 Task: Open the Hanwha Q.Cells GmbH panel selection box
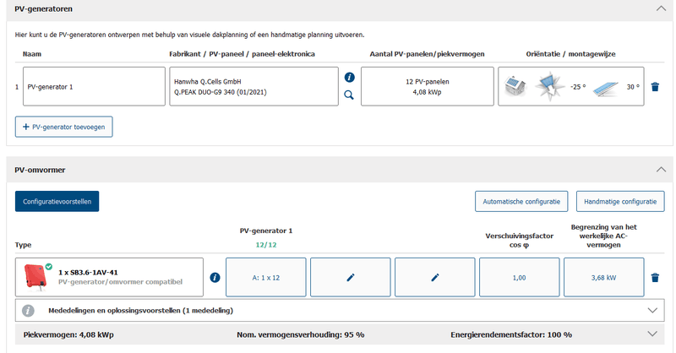254,86
